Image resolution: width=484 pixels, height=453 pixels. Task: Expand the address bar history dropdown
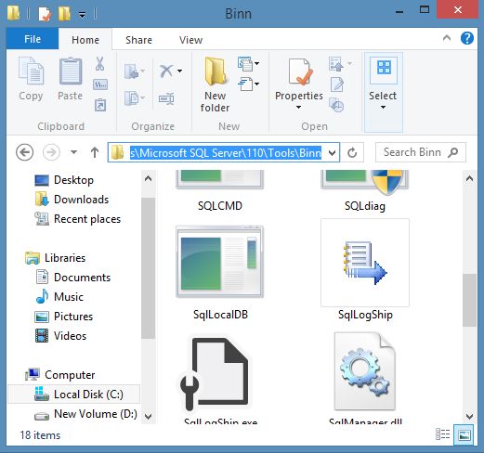pyautogui.click(x=332, y=152)
